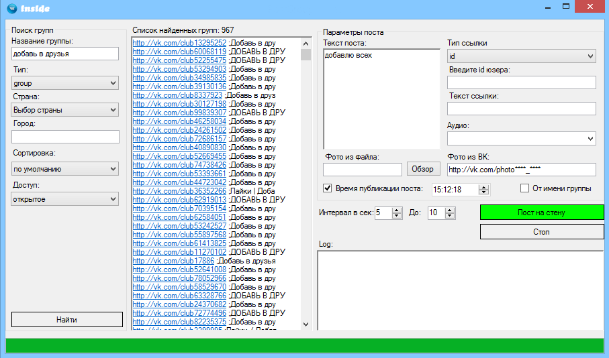Click the 'Город' city input field

coord(65,137)
